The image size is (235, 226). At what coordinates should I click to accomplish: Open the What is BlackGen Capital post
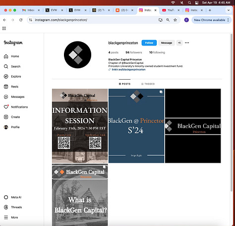point(80,195)
